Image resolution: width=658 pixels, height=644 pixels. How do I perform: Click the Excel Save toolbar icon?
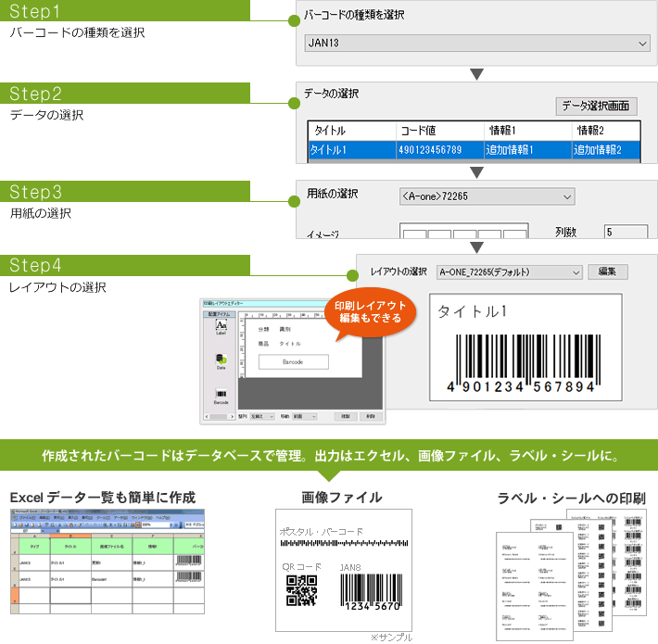pos(27,525)
